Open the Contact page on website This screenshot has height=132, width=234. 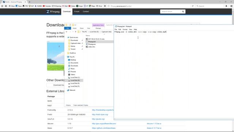click(86, 11)
